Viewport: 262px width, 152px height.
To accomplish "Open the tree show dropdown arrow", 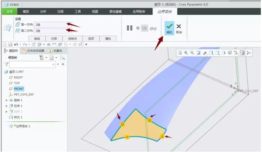I will [56, 58].
